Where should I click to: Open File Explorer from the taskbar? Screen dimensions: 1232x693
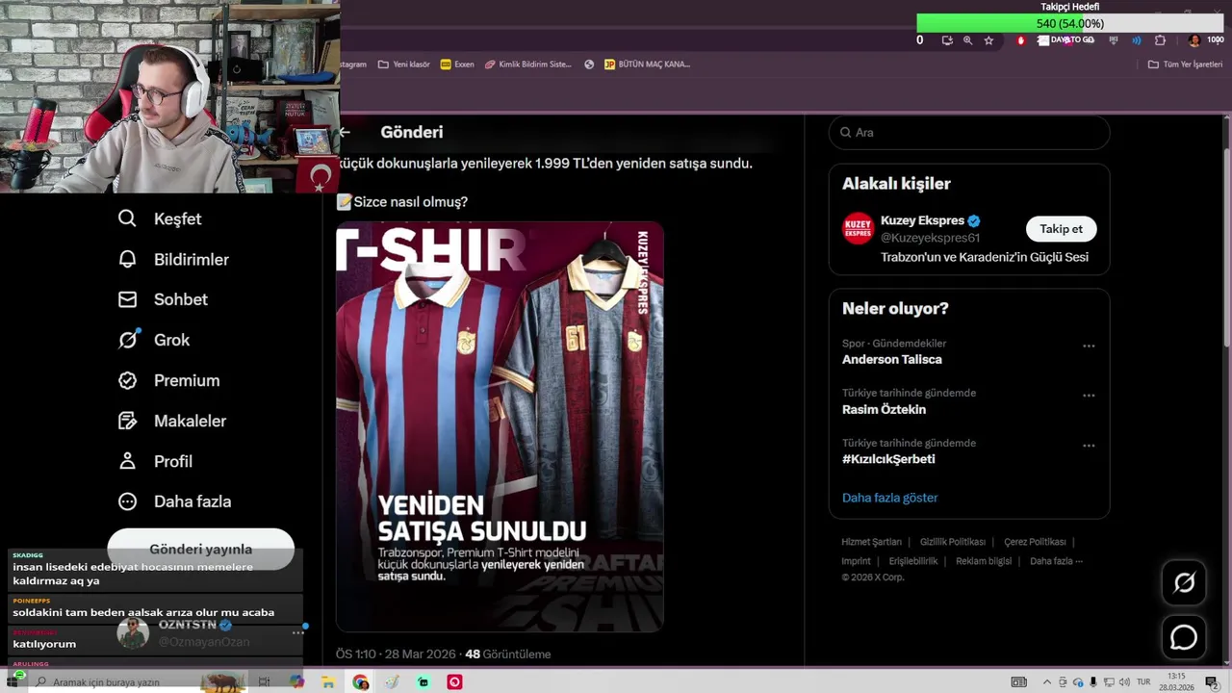328,682
